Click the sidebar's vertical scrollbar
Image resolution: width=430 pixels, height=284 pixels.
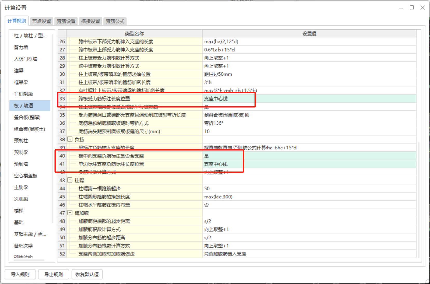[x=53, y=128]
